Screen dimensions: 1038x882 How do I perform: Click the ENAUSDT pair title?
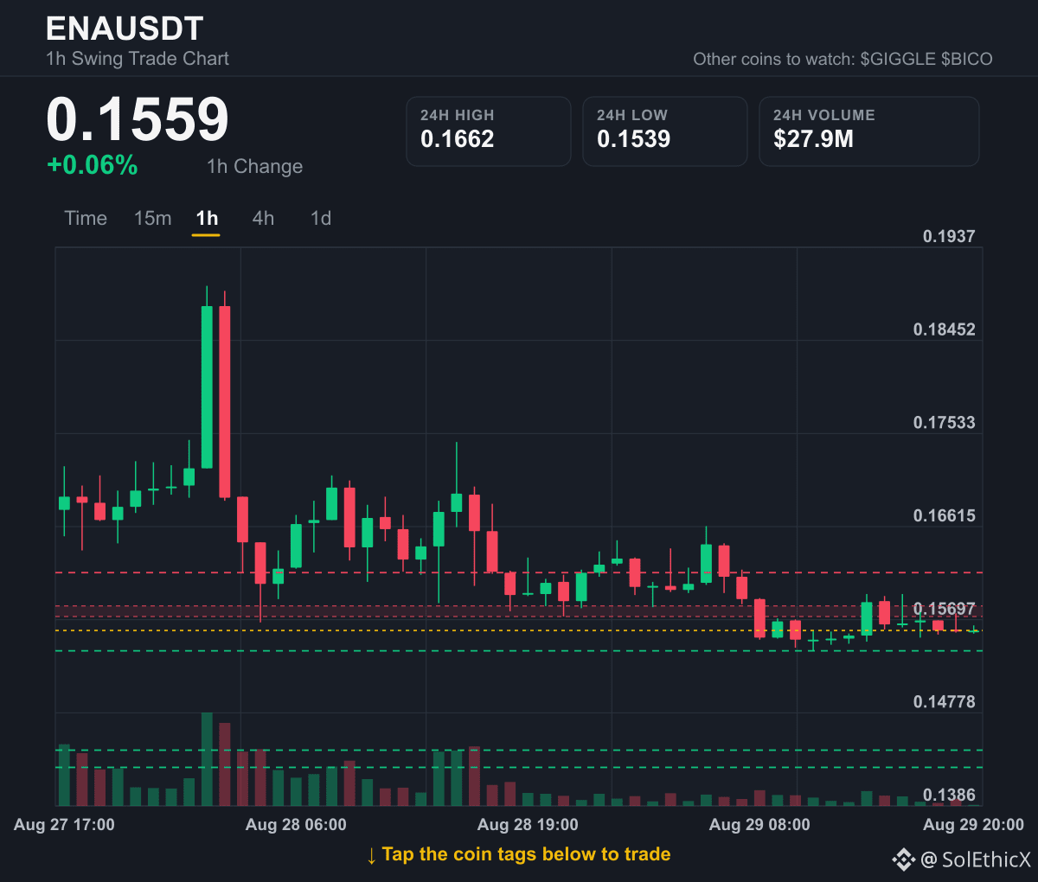[x=125, y=29]
